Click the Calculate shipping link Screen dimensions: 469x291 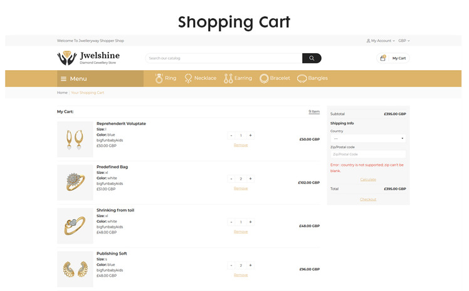368,180
